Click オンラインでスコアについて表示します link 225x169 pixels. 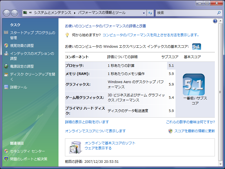95,131
